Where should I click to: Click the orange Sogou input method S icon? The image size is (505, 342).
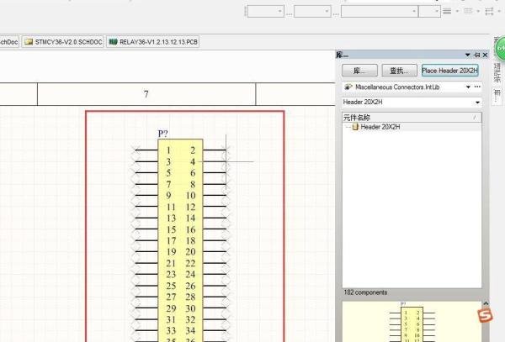pyautogui.click(x=485, y=315)
